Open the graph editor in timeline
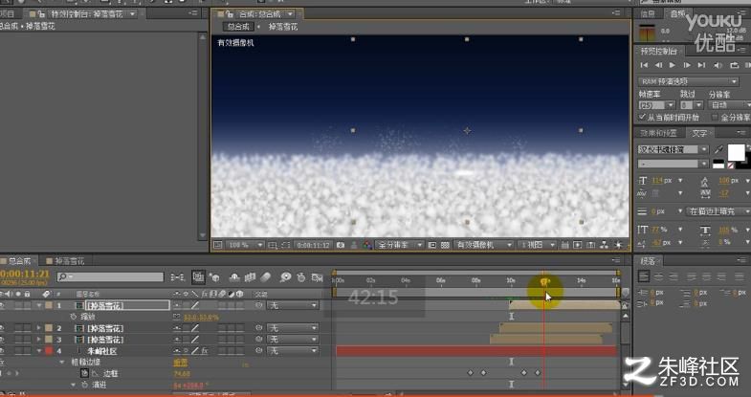The height and width of the screenshot is (397, 751). [317, 277]
